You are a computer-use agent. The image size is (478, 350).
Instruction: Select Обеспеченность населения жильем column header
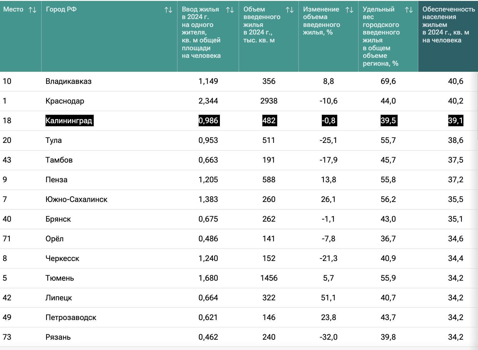pos(448,36)
